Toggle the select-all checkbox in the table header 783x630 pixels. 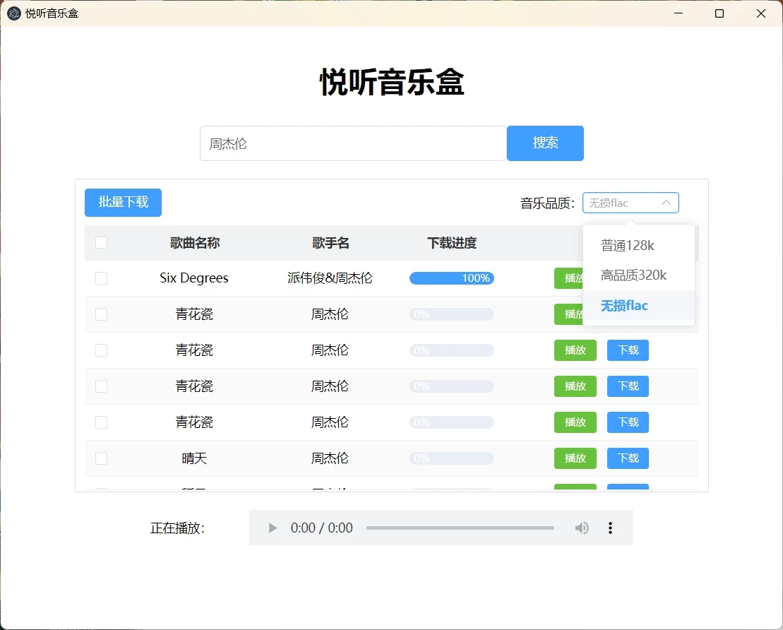[x=101, y=242]
